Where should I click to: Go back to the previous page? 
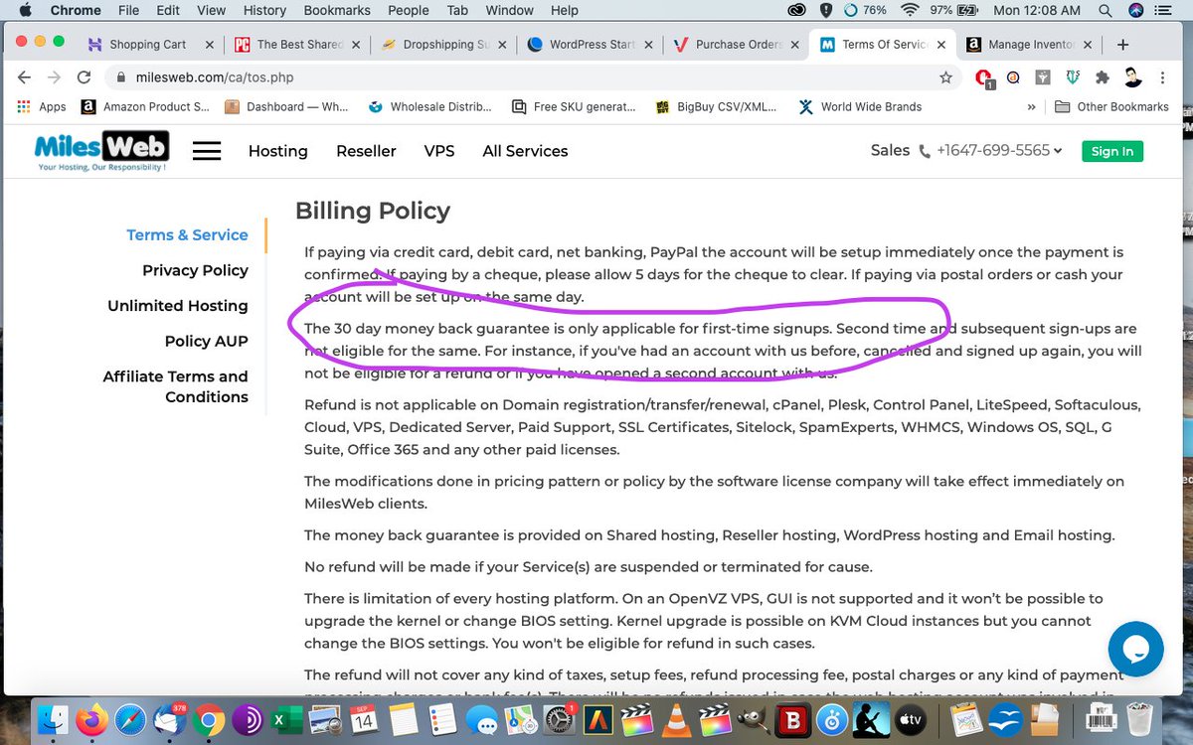24,77
